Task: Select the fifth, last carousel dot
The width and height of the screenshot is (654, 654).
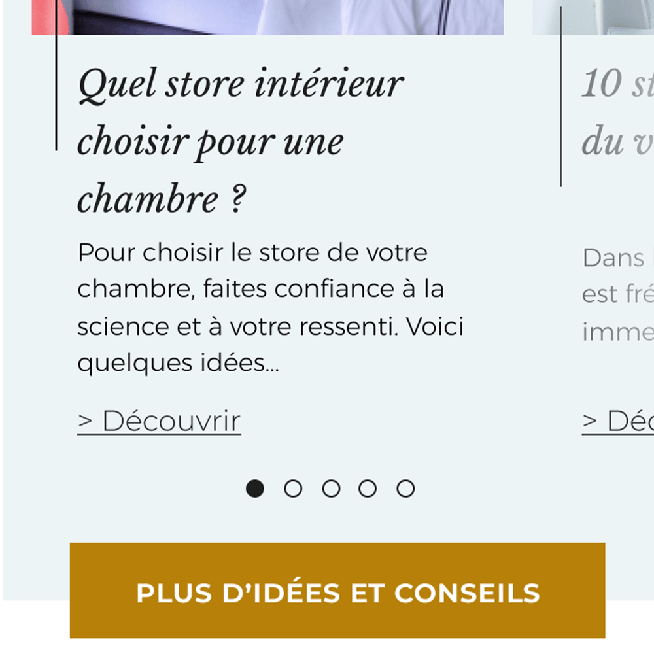Action: click(405, 489)
